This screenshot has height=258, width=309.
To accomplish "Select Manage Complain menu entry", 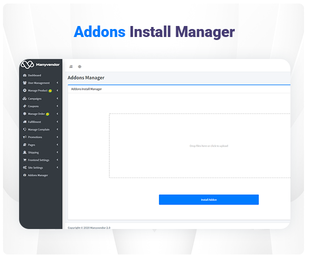I will click(x=39, y=129).
